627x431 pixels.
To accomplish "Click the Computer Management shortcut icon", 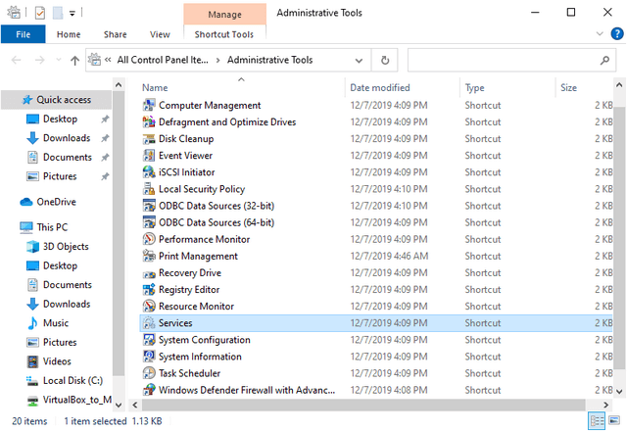I will pyautogui.click(x=149, y=105).
